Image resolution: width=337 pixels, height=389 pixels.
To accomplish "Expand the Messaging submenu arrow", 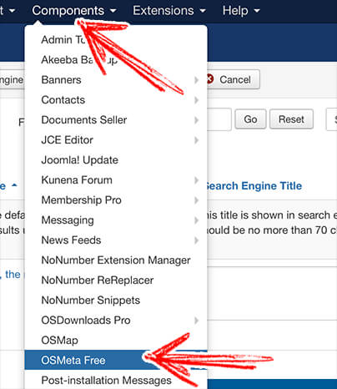I will pos(197,220).
